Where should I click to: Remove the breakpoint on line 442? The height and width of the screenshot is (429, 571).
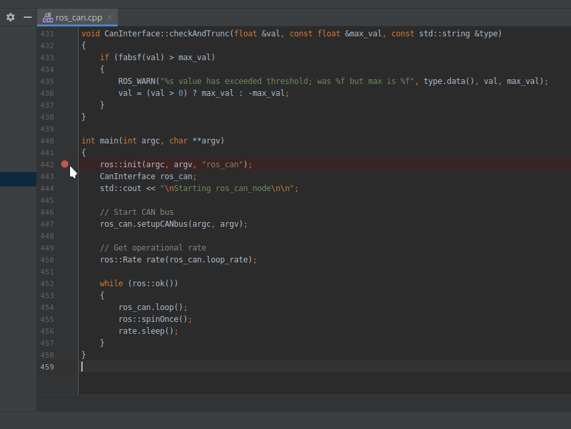[65, 164]
